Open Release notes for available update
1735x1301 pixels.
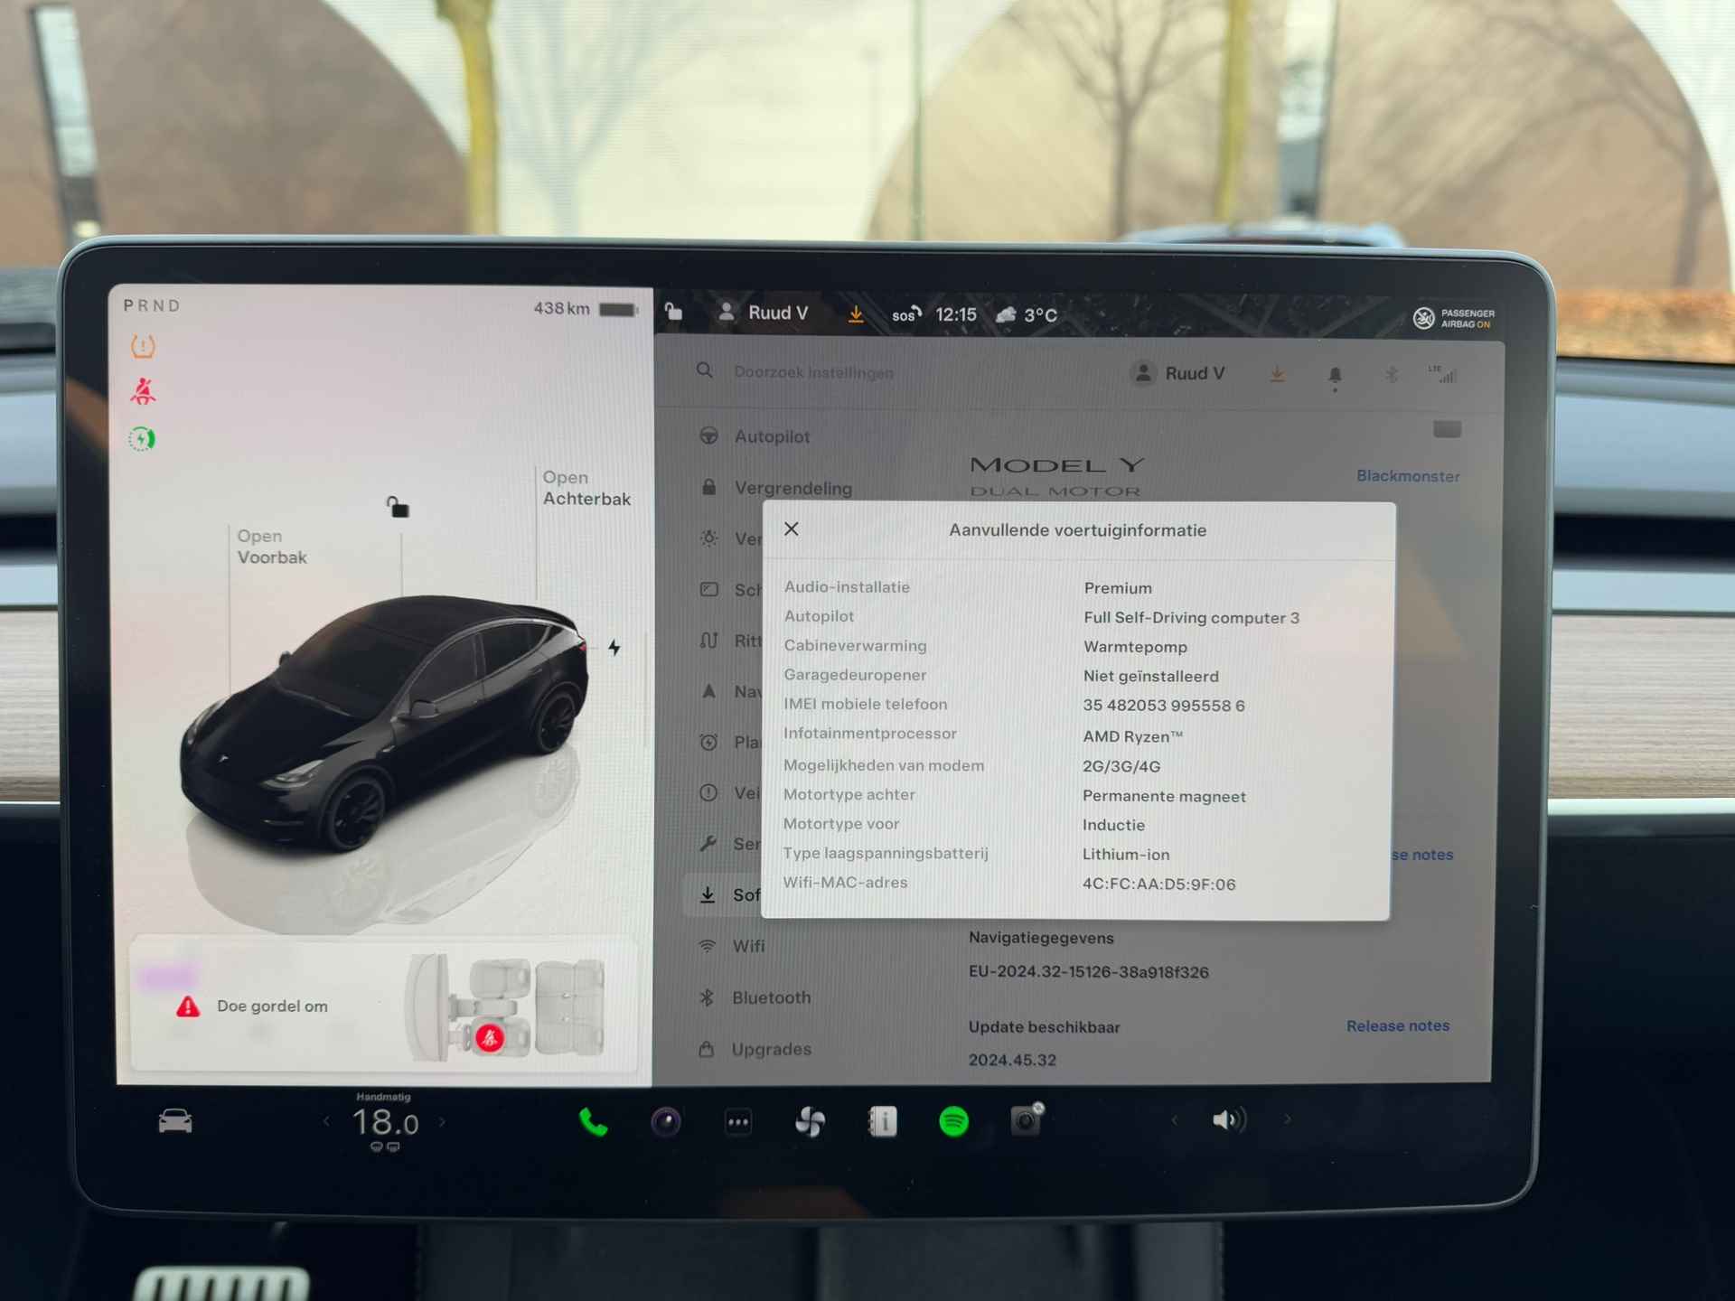(x=1397, y=1025)
